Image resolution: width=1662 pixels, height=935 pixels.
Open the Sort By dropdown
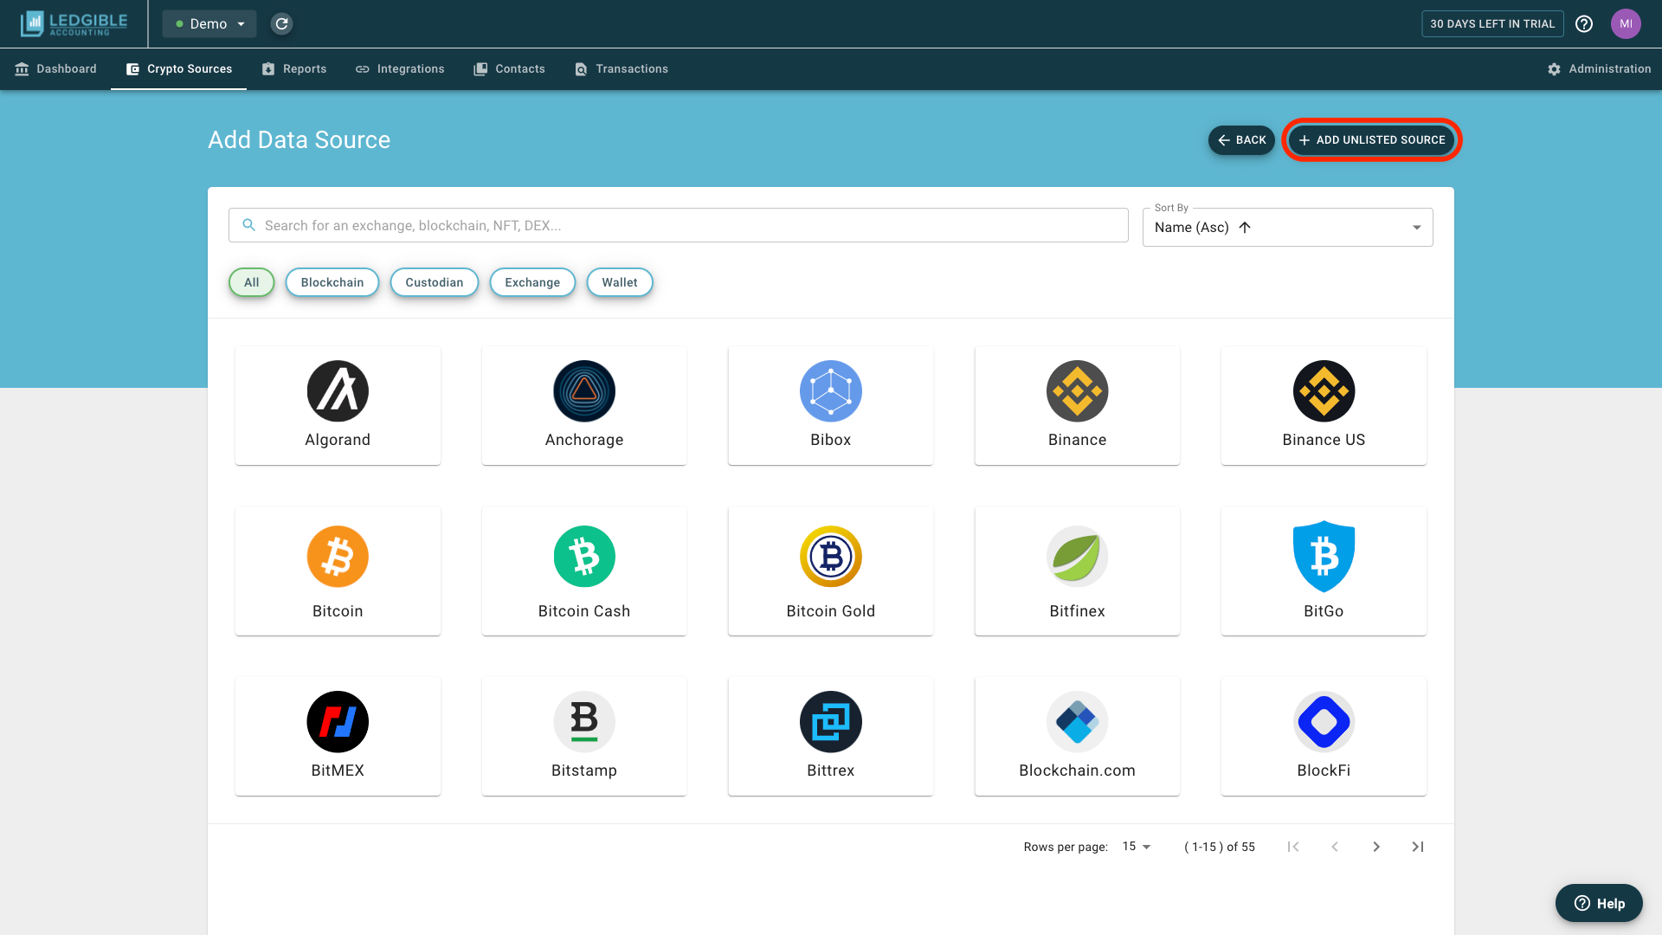coord(1288,228)
